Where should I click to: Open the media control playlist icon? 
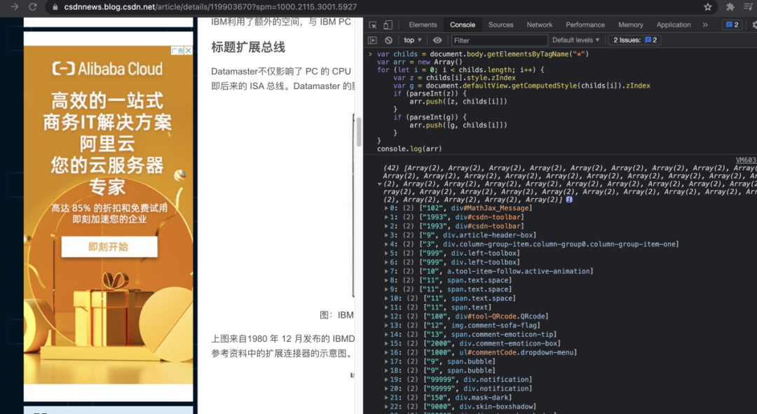749,7
